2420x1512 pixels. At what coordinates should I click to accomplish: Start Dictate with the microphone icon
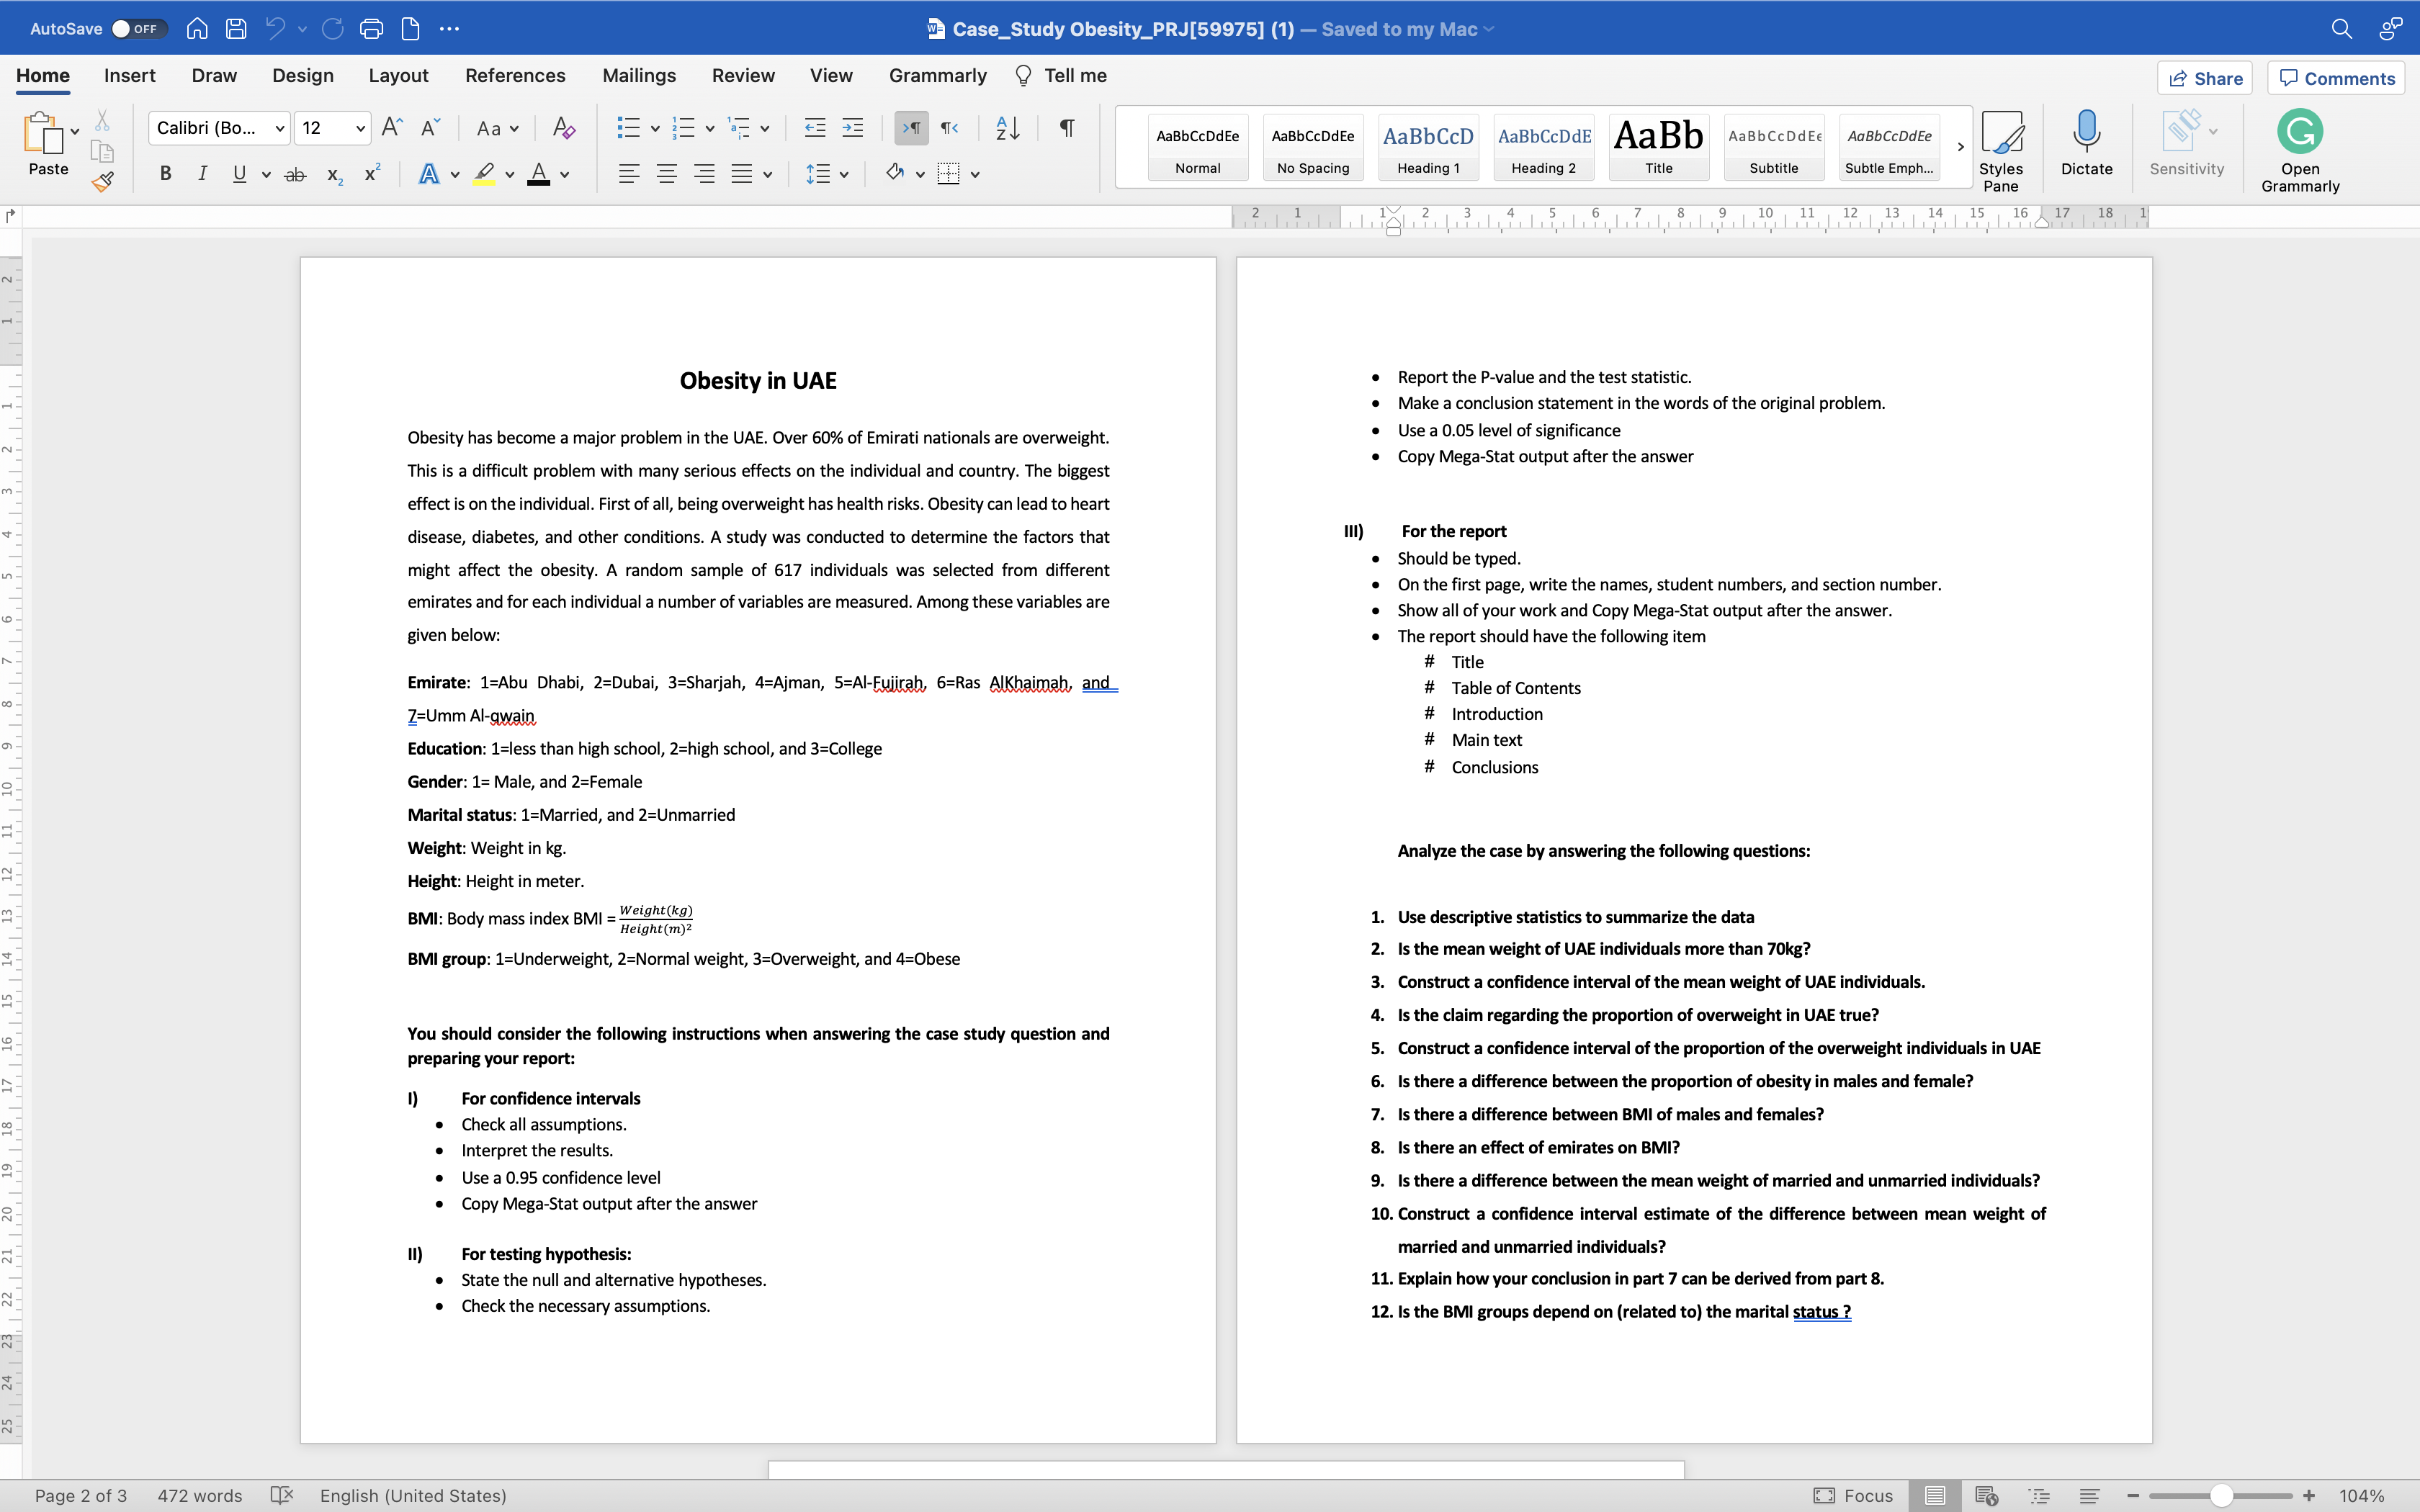[x=2086, y=143]
